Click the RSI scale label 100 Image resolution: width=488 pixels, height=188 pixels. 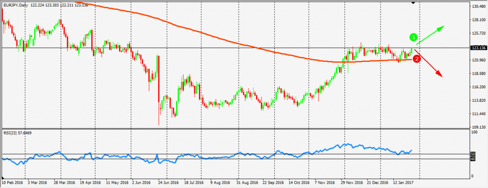(475, 132)
